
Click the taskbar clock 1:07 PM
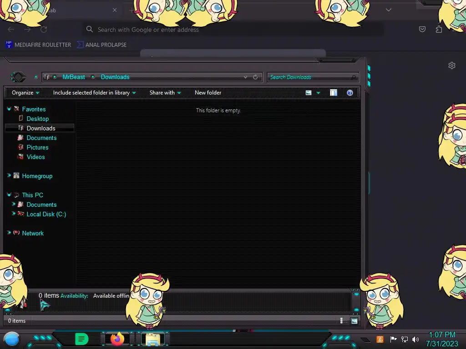pyautogui.click(x=442, y=335)
